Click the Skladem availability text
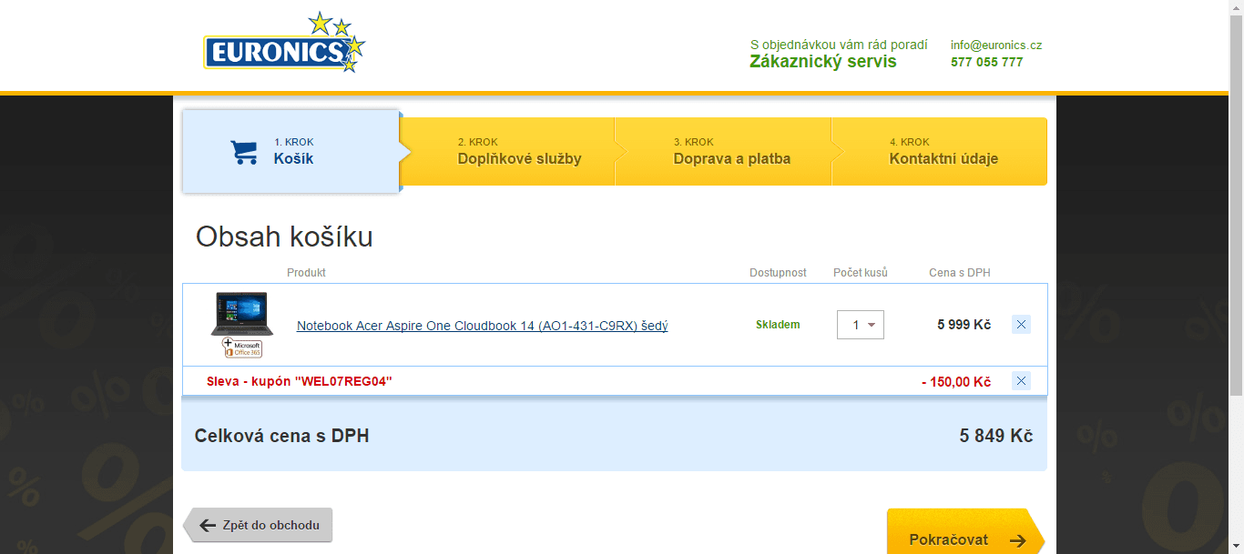The height and width of the screenshot is (554, 1244). 778,325
